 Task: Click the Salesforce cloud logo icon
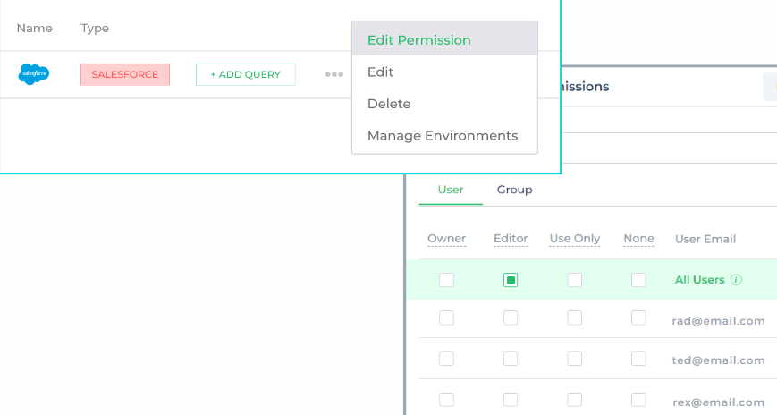coord(34,74)
